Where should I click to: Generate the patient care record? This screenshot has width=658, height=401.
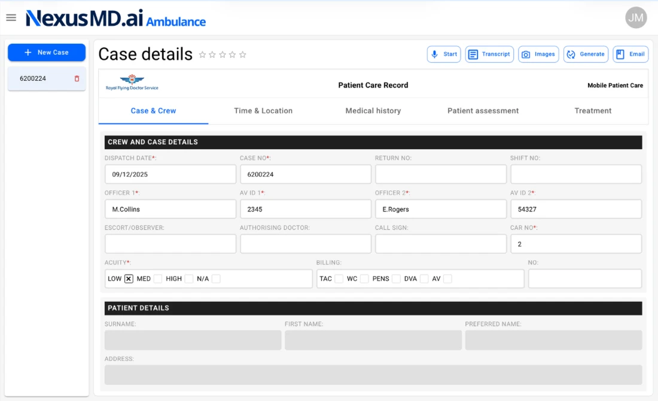coord(586,54)
